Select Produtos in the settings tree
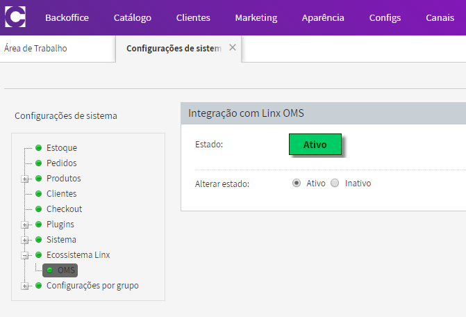Image resolution: width=466 pixels, height=317 pixels. [64, 178]
